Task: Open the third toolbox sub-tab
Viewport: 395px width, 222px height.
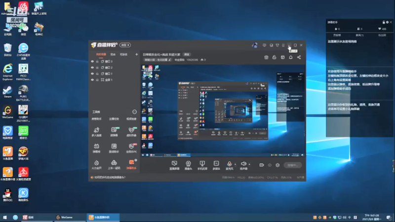Action: click(x=131, y=119)
